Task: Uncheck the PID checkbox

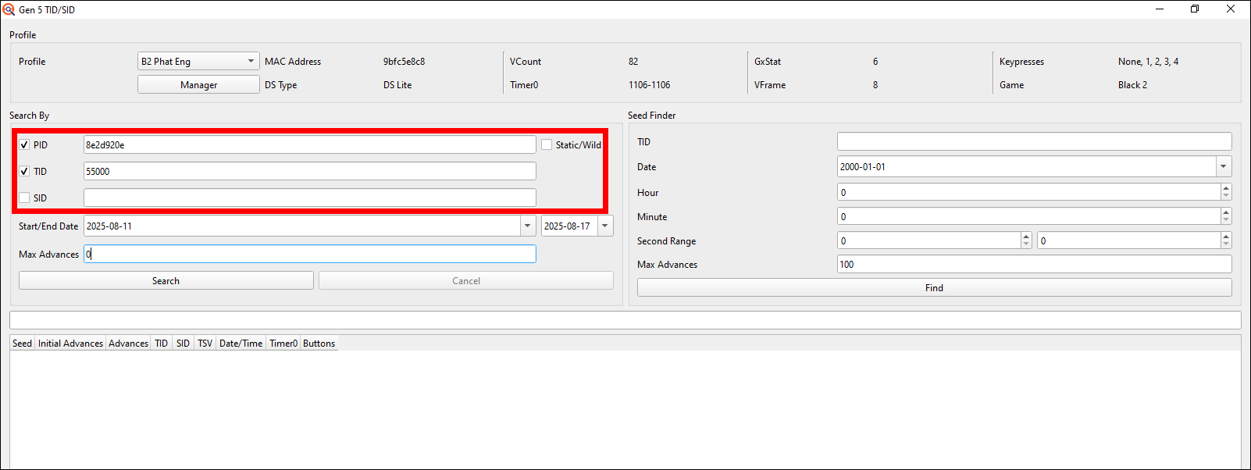Action: click(24, 145)
